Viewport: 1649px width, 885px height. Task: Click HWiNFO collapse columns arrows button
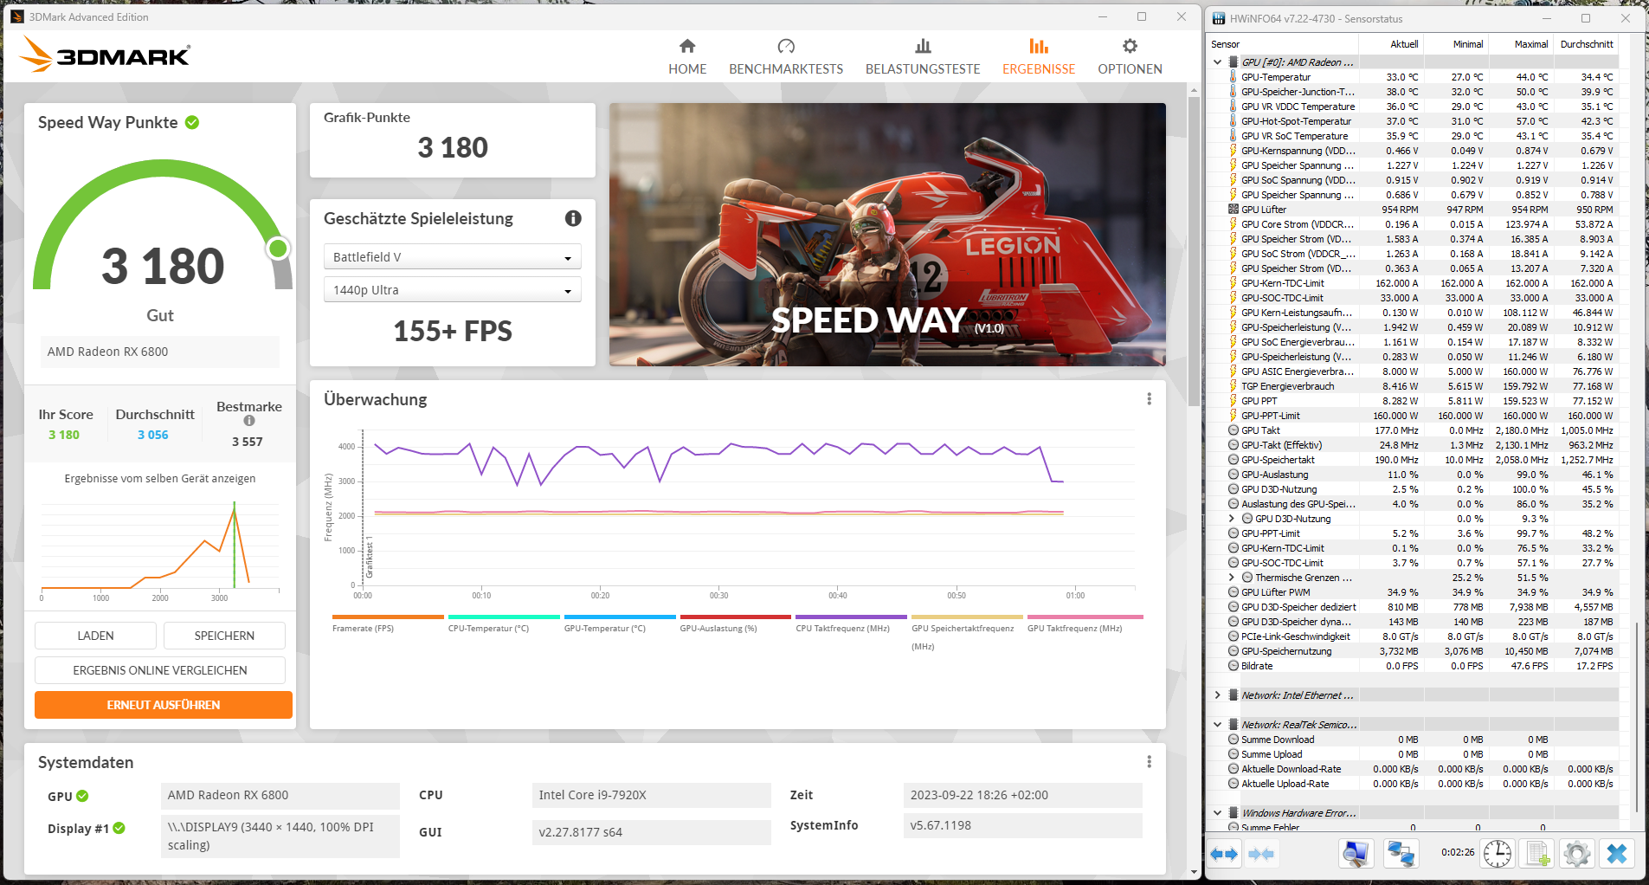tap(1260, 854)
